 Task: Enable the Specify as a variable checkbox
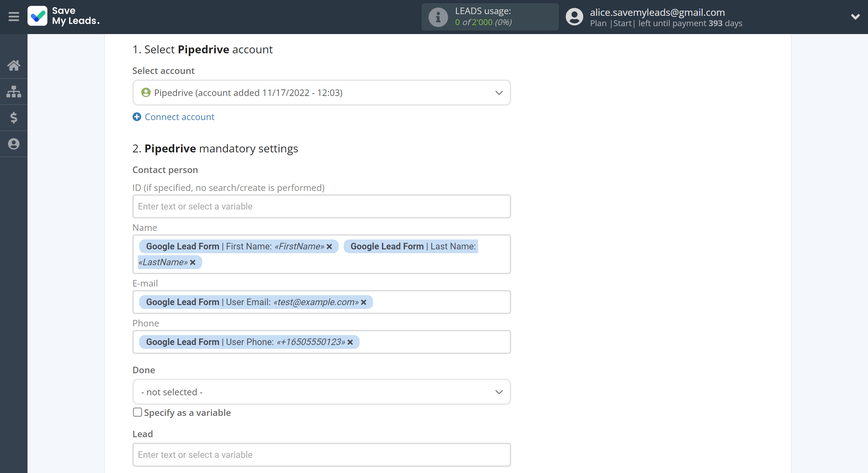138,412
